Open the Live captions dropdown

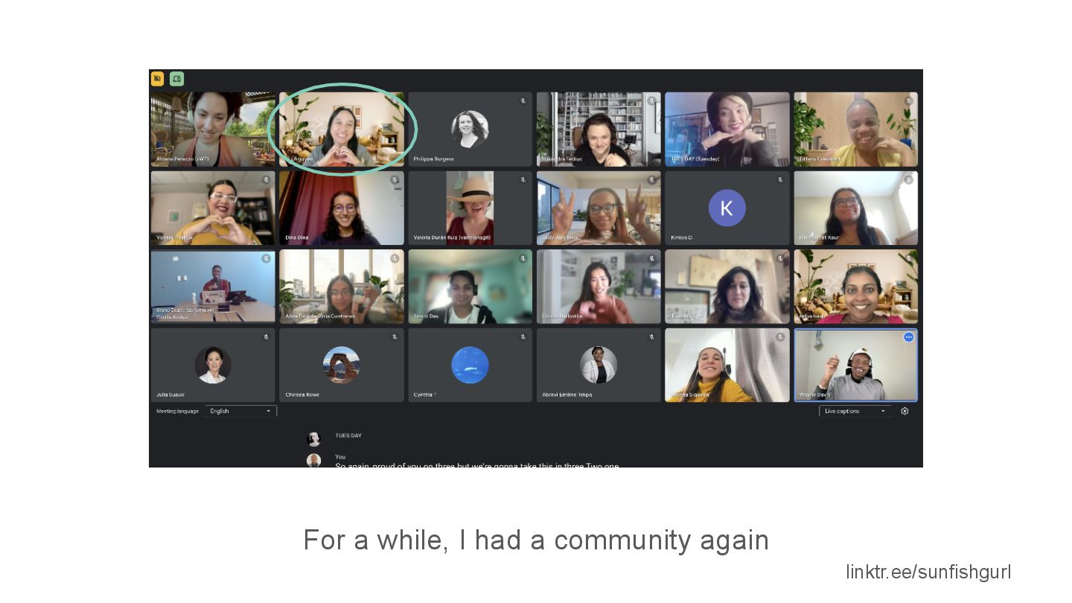point(855,411)
